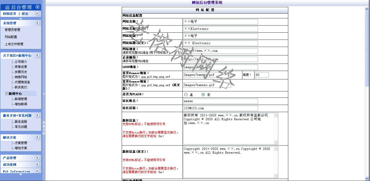370x181 pixels.
Task: Click the first 首页Banner地址 field
Action: (x=207, y=75)
